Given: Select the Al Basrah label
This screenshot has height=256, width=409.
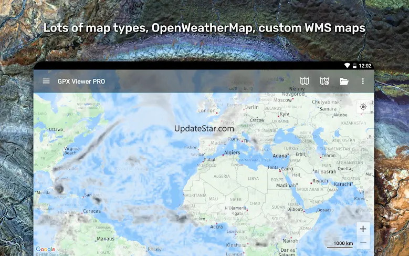Looking at the screenshot, I should 326,171.
